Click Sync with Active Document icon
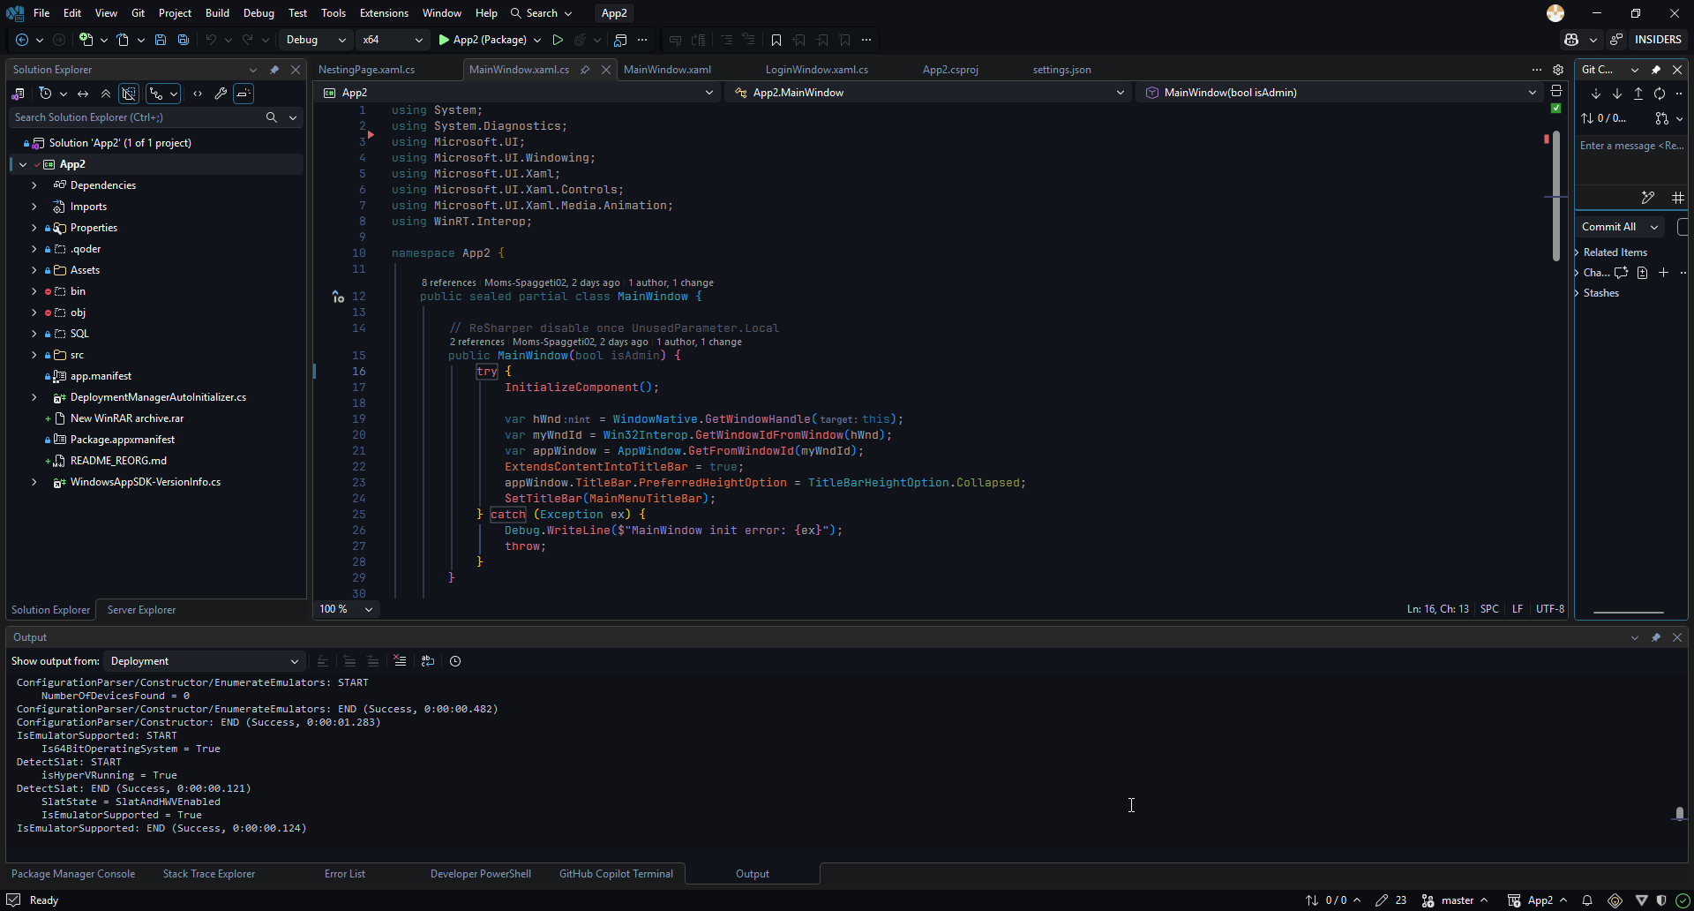The height and width of the screenshot is (911, 1694). click(x=83, y=94)
